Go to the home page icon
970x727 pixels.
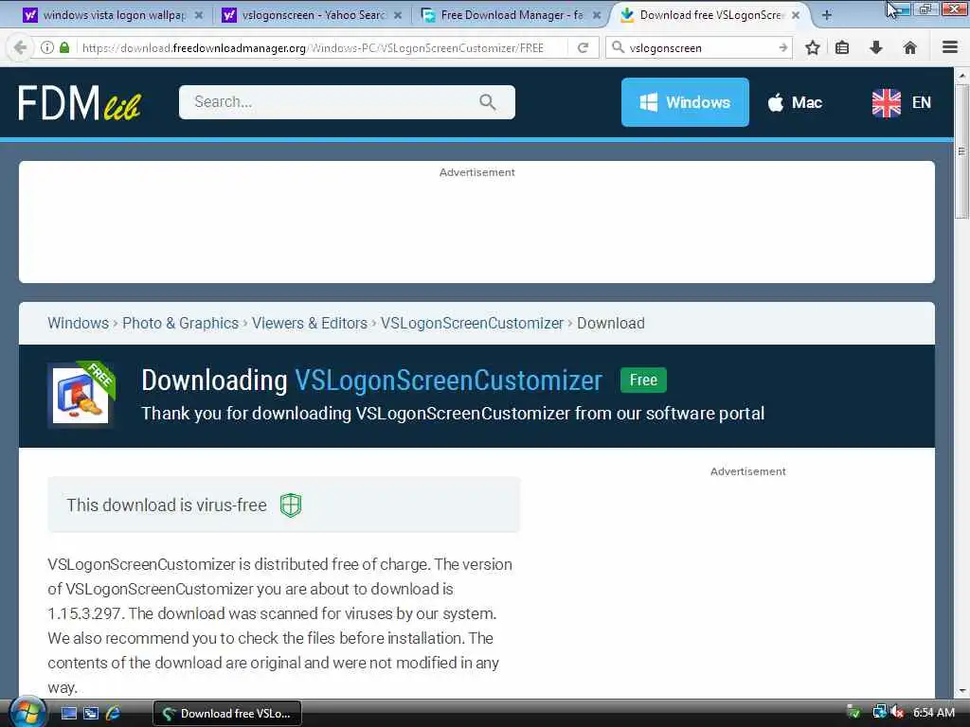[909, 47]
